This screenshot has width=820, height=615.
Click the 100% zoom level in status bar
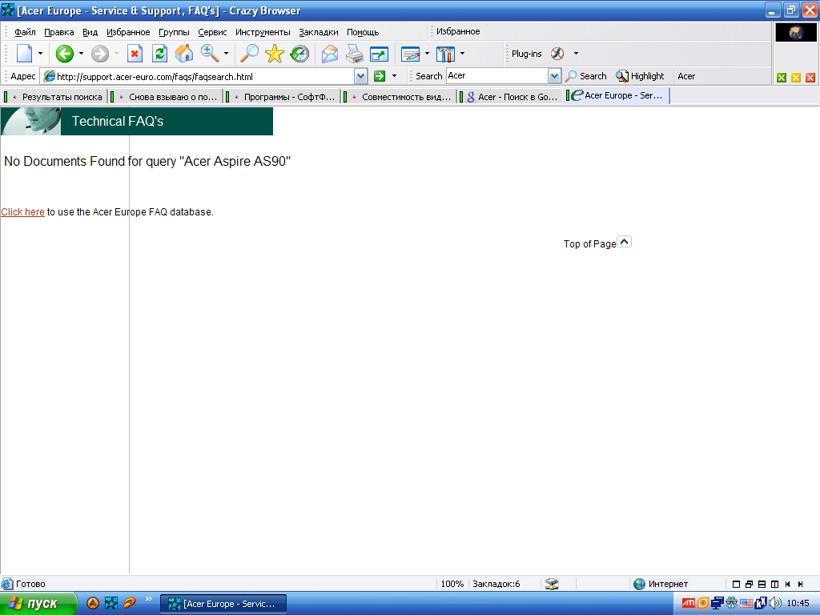tap(452, 584)
